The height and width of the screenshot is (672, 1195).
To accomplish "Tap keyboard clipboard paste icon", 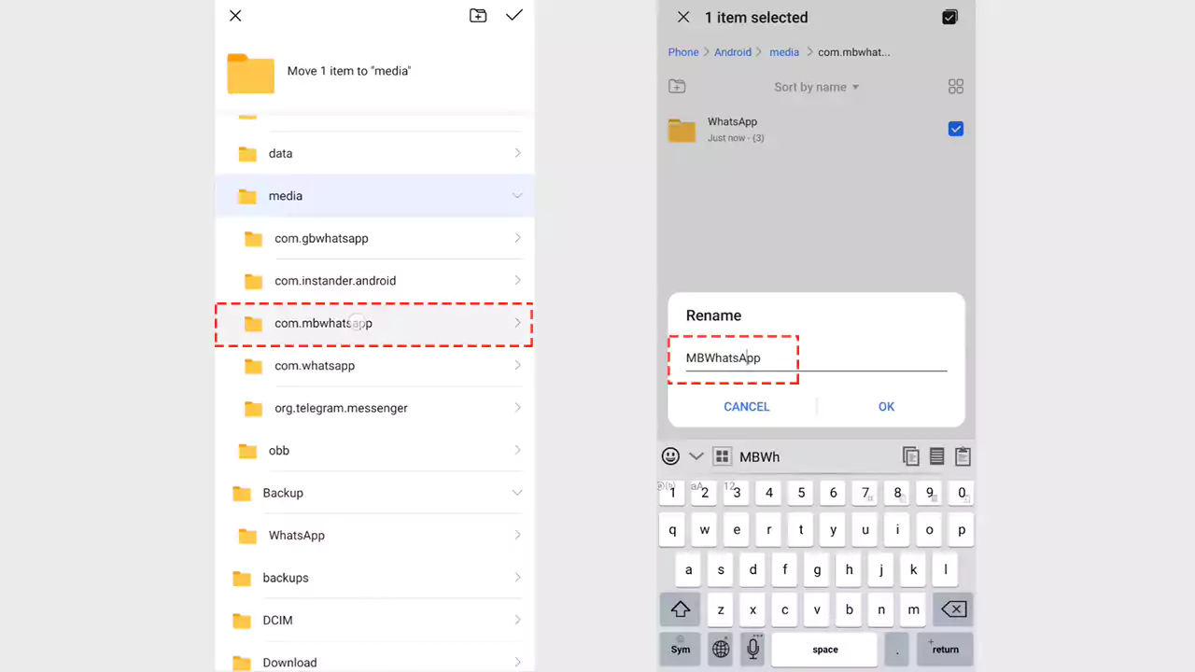I will [963, 456].
